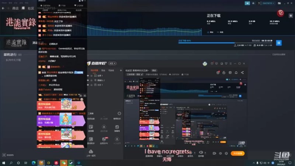Open the Steam 商店 tab
The image size is (295, 166).
point(15,8)
